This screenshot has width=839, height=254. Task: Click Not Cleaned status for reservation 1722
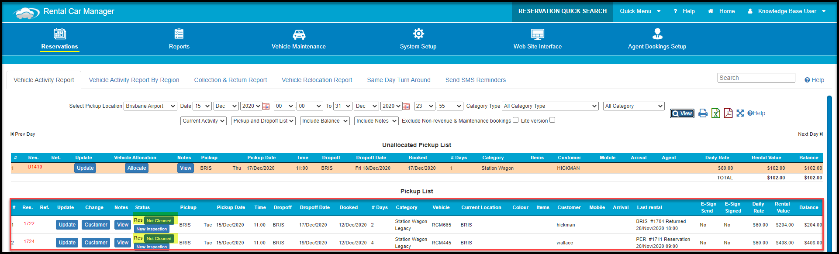[x=159, y=221]
